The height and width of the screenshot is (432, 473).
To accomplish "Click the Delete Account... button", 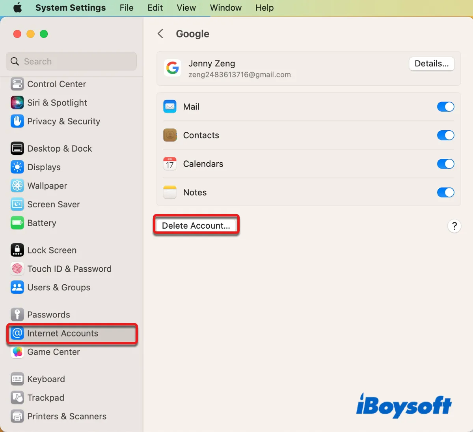I will tap(196, 225).
